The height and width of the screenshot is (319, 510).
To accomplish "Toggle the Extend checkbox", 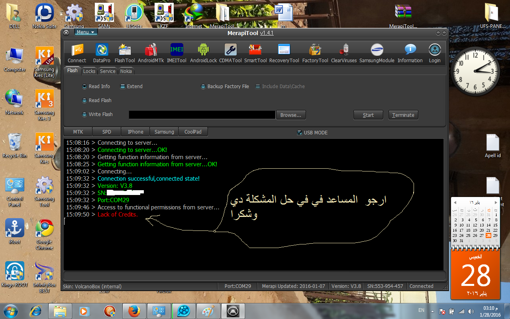I will [131, 87].
